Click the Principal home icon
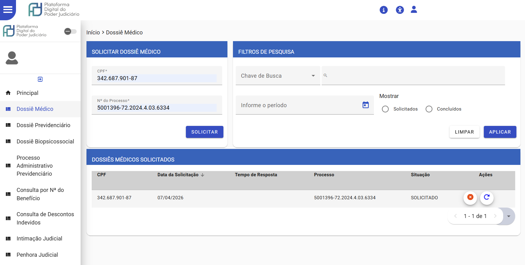The height and width of the screenshot is (265, 525). point(8,93)
